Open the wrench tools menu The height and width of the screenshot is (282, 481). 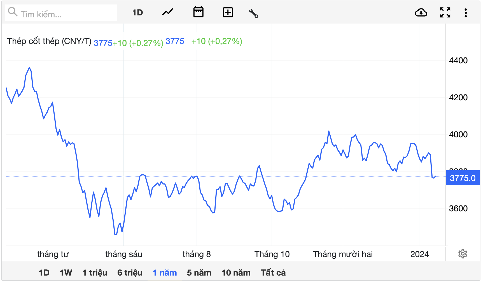coord(253,13)
